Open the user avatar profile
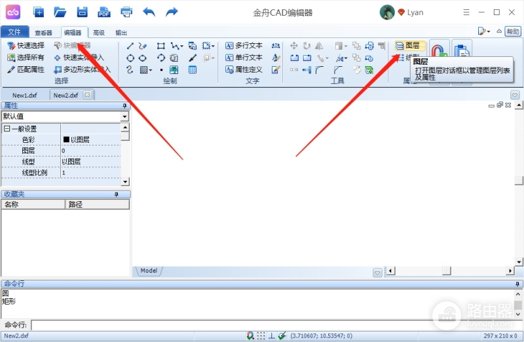This screenshot has width=524, height=342. point(387,12)
